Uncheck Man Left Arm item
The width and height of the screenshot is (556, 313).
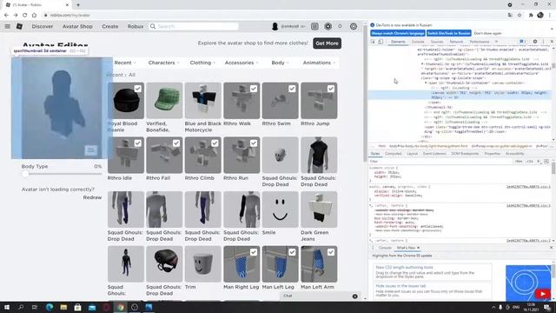330,252
